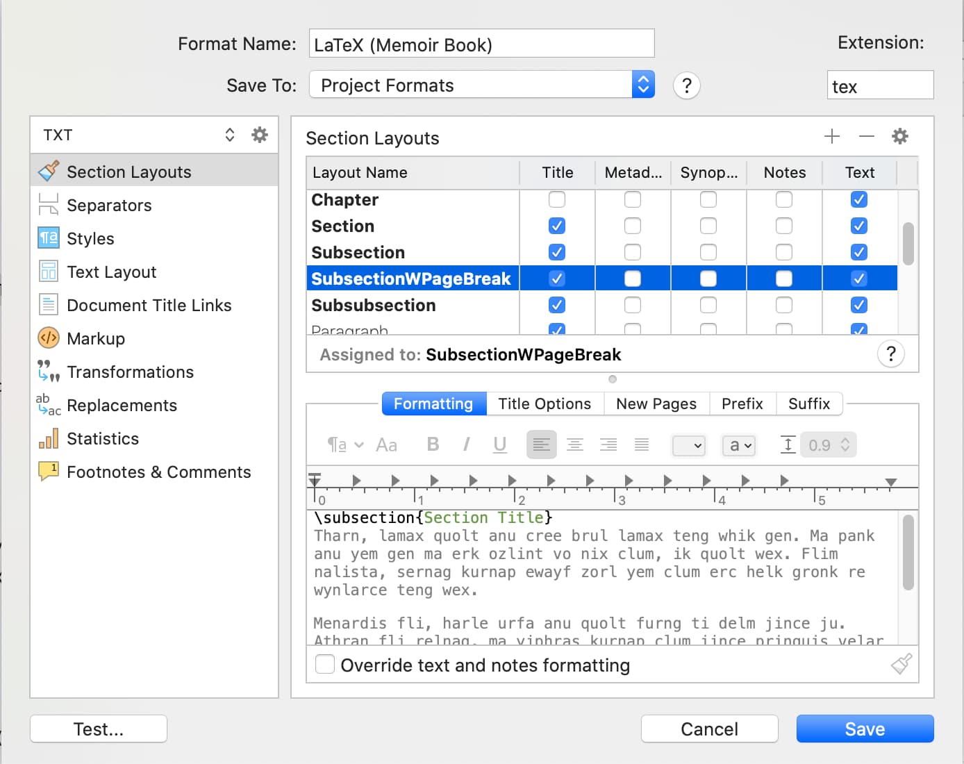Switch to the Prefix tab
This screenshot has width=964, height=764.
742,404
